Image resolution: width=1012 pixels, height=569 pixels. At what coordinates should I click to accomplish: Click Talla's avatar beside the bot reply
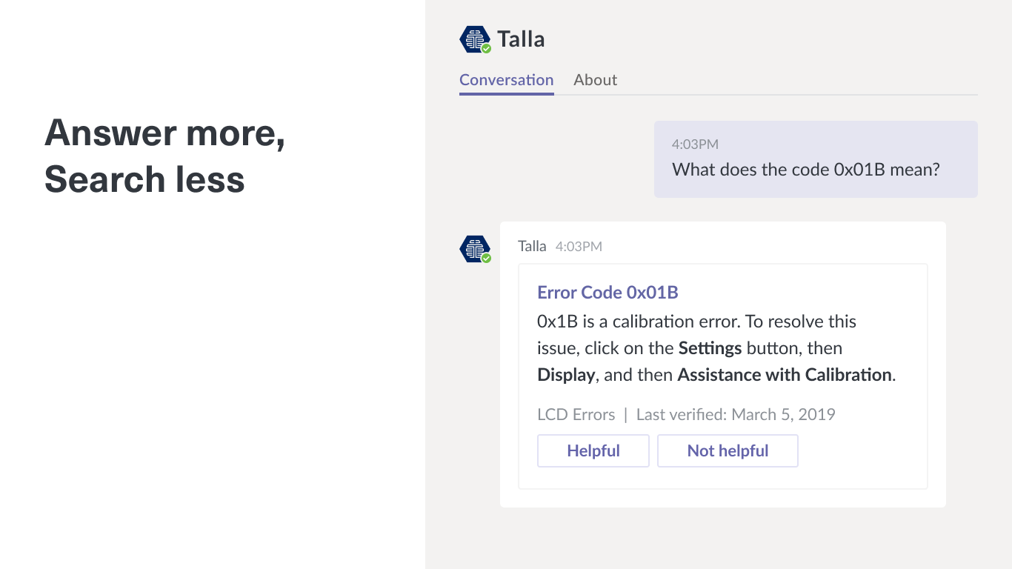coord(474,248)
